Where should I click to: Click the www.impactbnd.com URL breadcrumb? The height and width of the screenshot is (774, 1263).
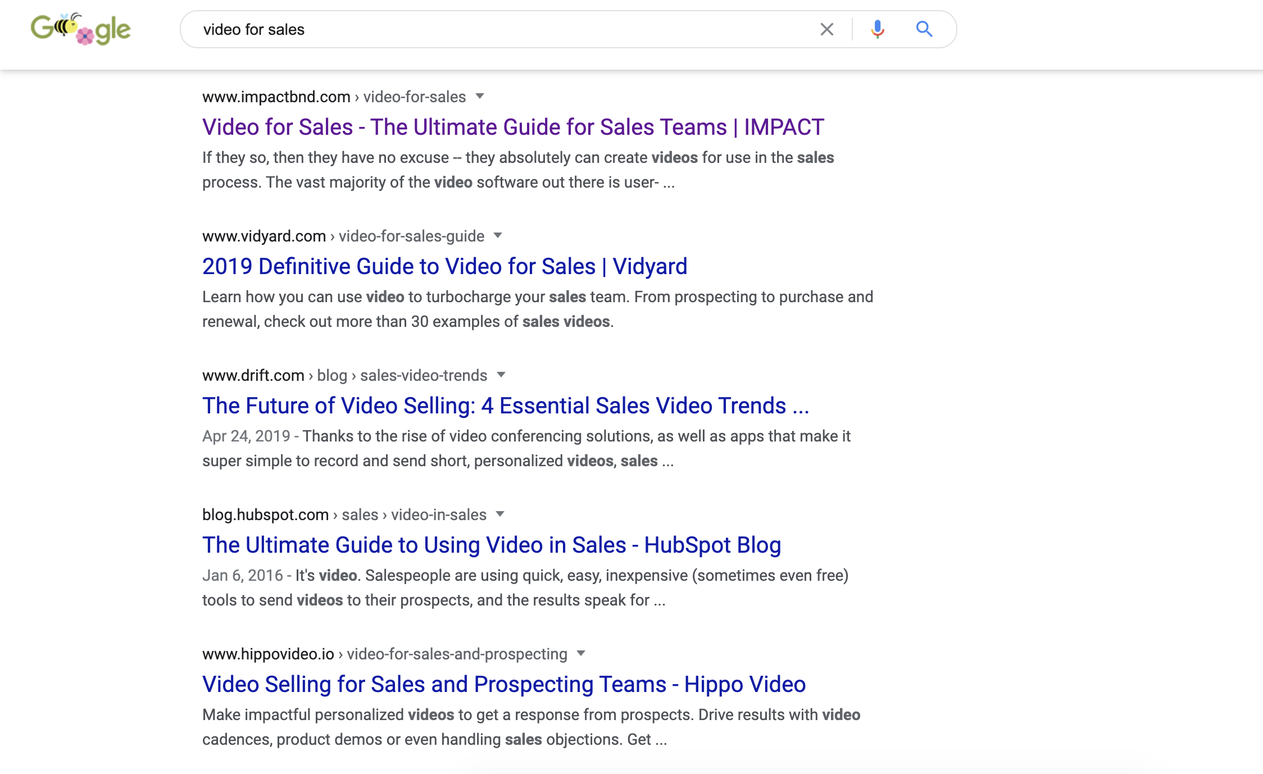click(334, 97)
